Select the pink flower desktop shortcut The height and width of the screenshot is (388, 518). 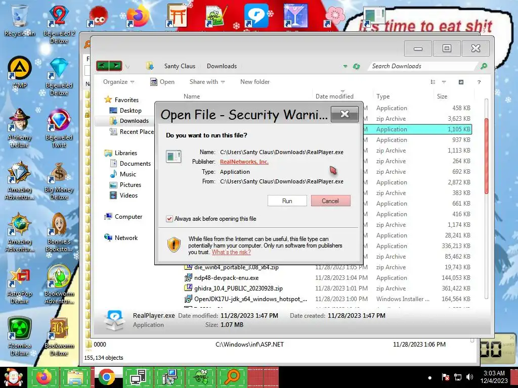(334, 16)
